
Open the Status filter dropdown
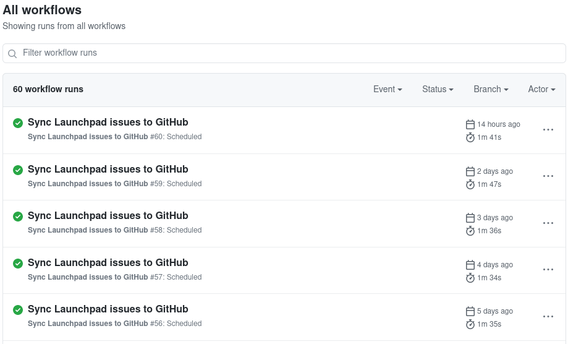point(438,89)
